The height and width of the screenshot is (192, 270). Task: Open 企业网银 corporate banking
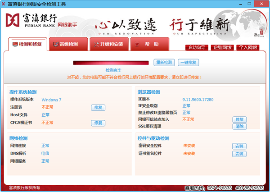(222, 48)
